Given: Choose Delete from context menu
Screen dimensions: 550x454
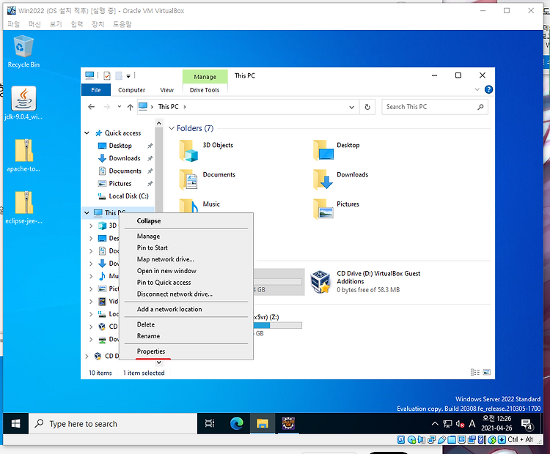Looking at the screenshot, I should (x=146, y=324).
